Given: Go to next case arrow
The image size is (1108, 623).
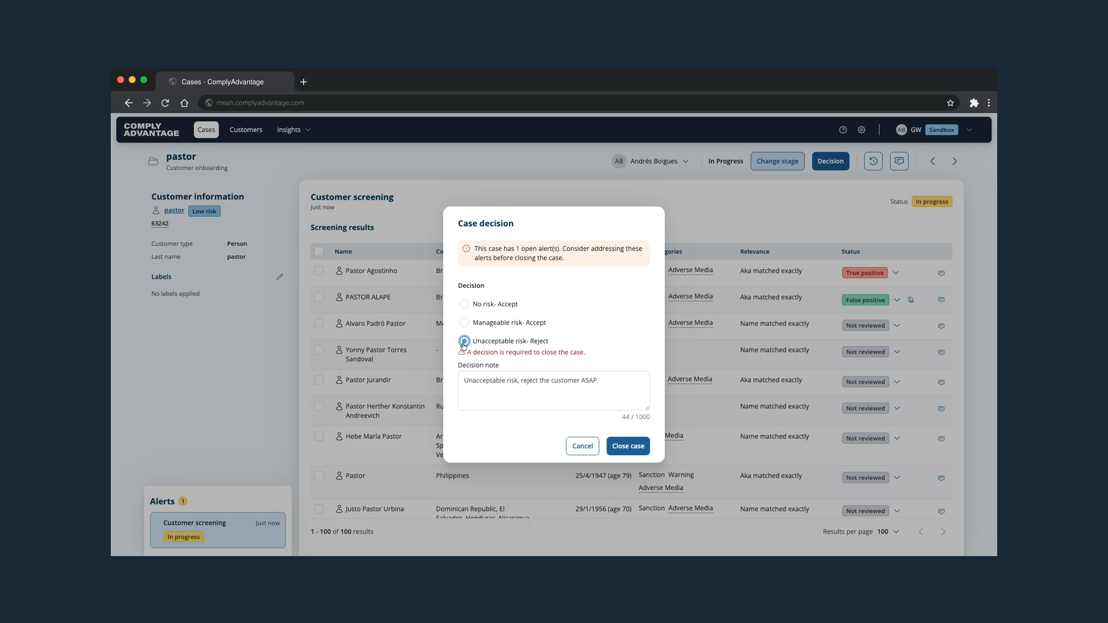Looking at the screenshot, I should tap(954, 161).
